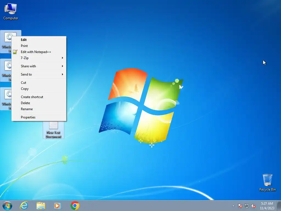Click the muted speaker volume tray icon
281x211 pixels.
[x=253, y=206]
